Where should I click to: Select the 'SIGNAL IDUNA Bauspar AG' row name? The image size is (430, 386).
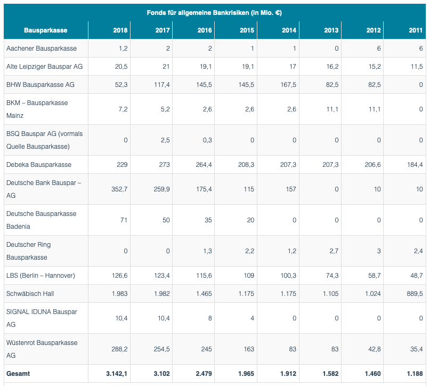tap(42, 318)
